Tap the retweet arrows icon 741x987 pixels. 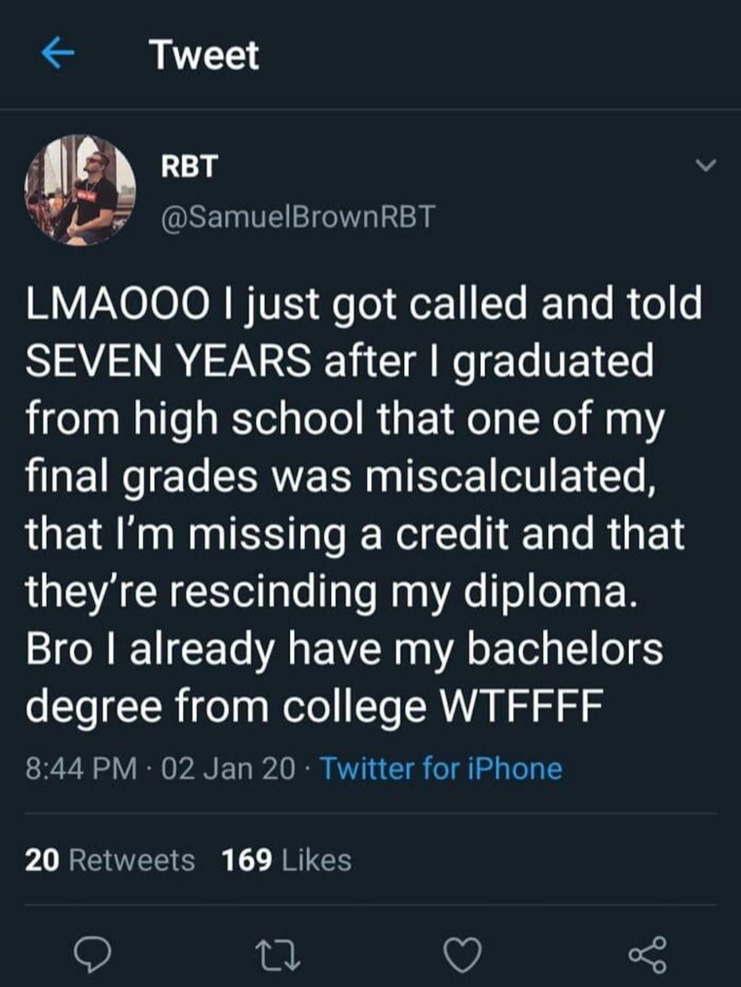pyautogui.click(x=279, y=955)
